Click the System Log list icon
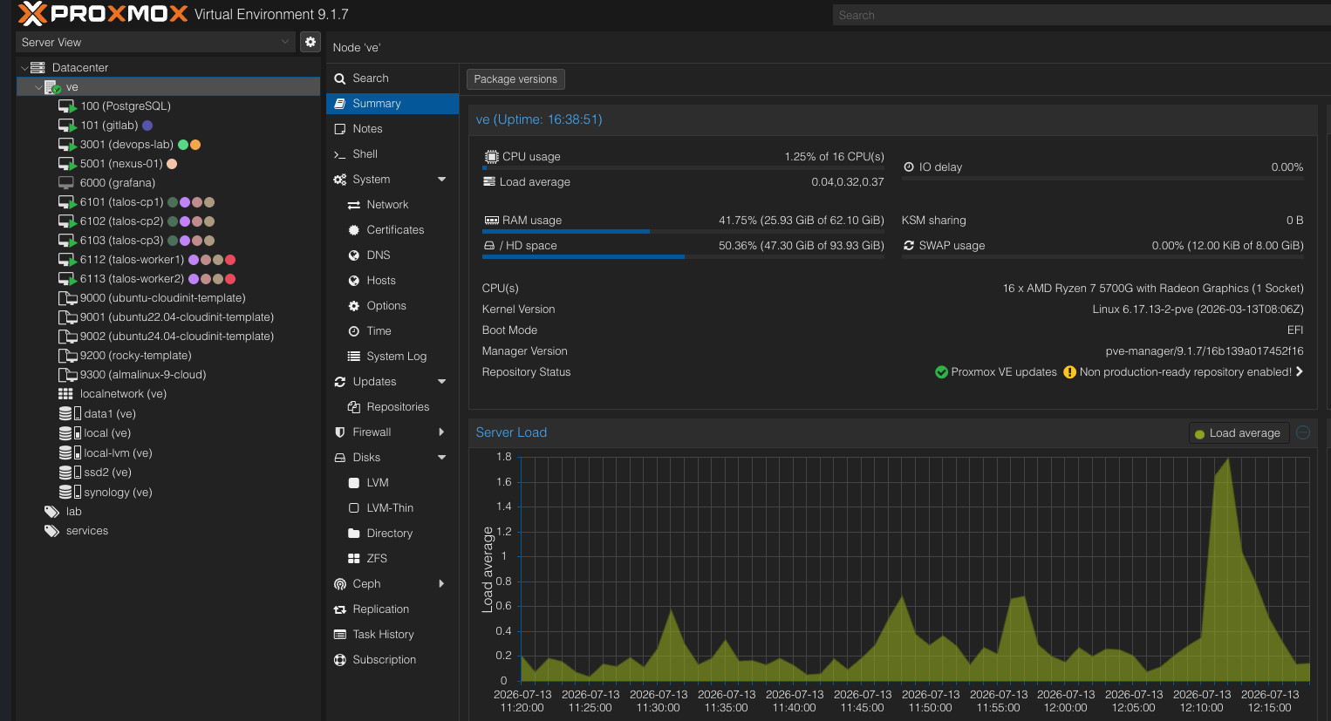 (x=354, y=357)
